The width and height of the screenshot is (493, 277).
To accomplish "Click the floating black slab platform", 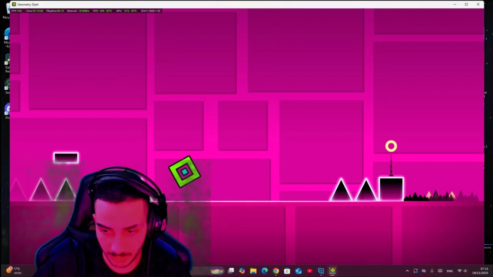I will click(x=66, y=158).
